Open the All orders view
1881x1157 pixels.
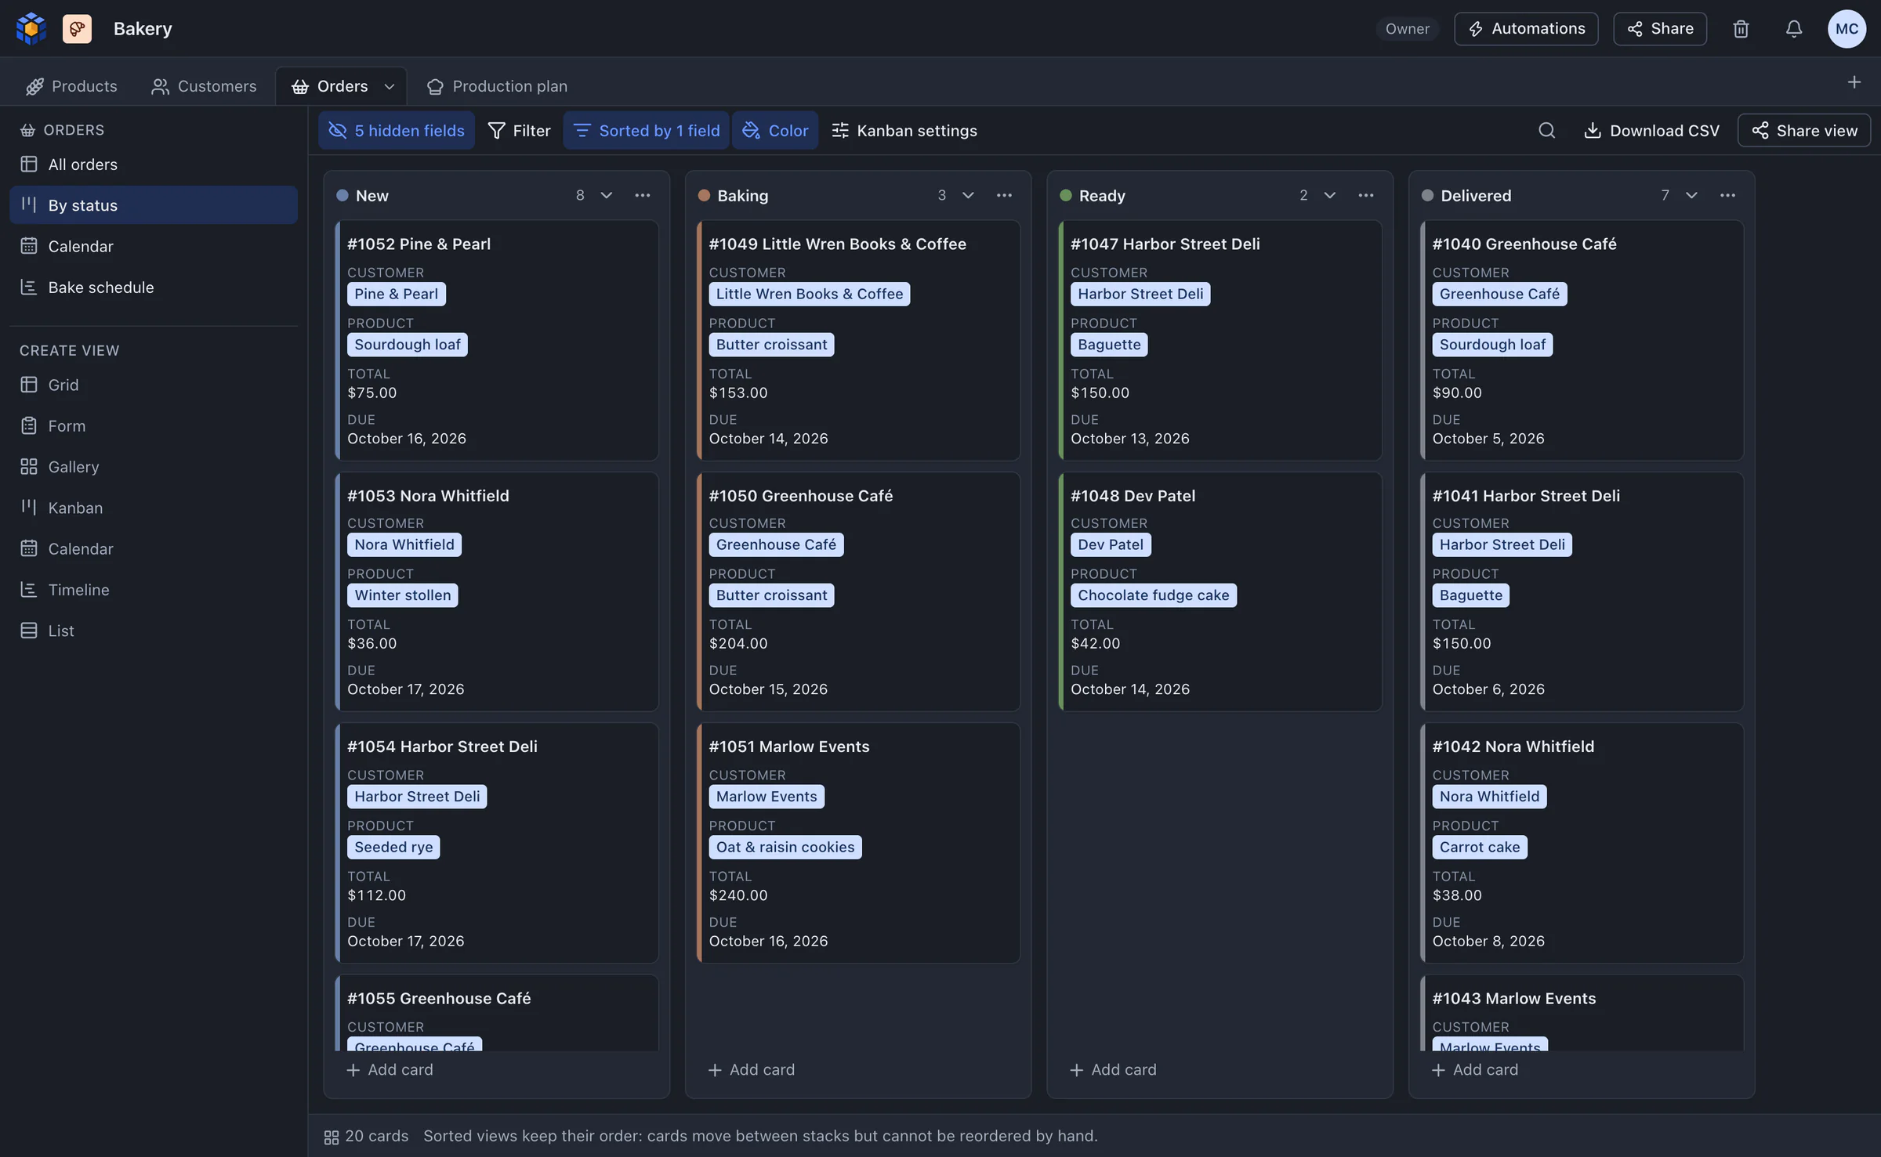(154, 165)
